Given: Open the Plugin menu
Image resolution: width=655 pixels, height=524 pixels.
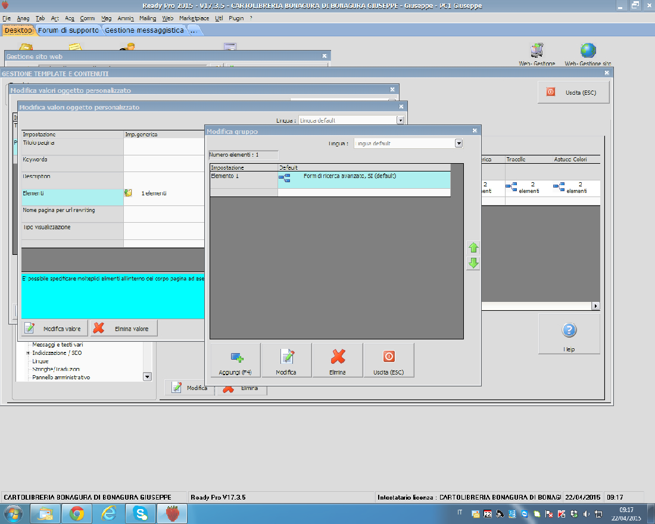Looking at the screenshot, I should 236,18.
